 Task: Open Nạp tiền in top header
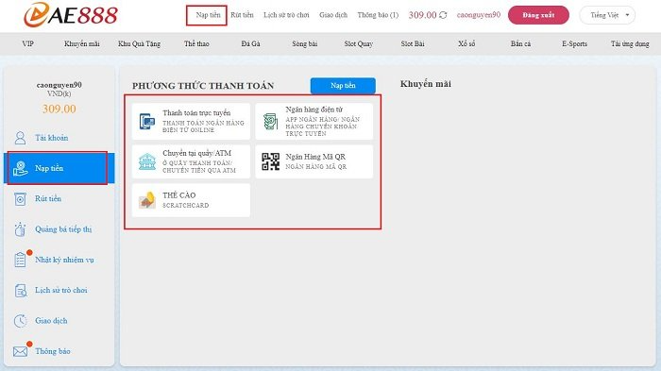208,15
